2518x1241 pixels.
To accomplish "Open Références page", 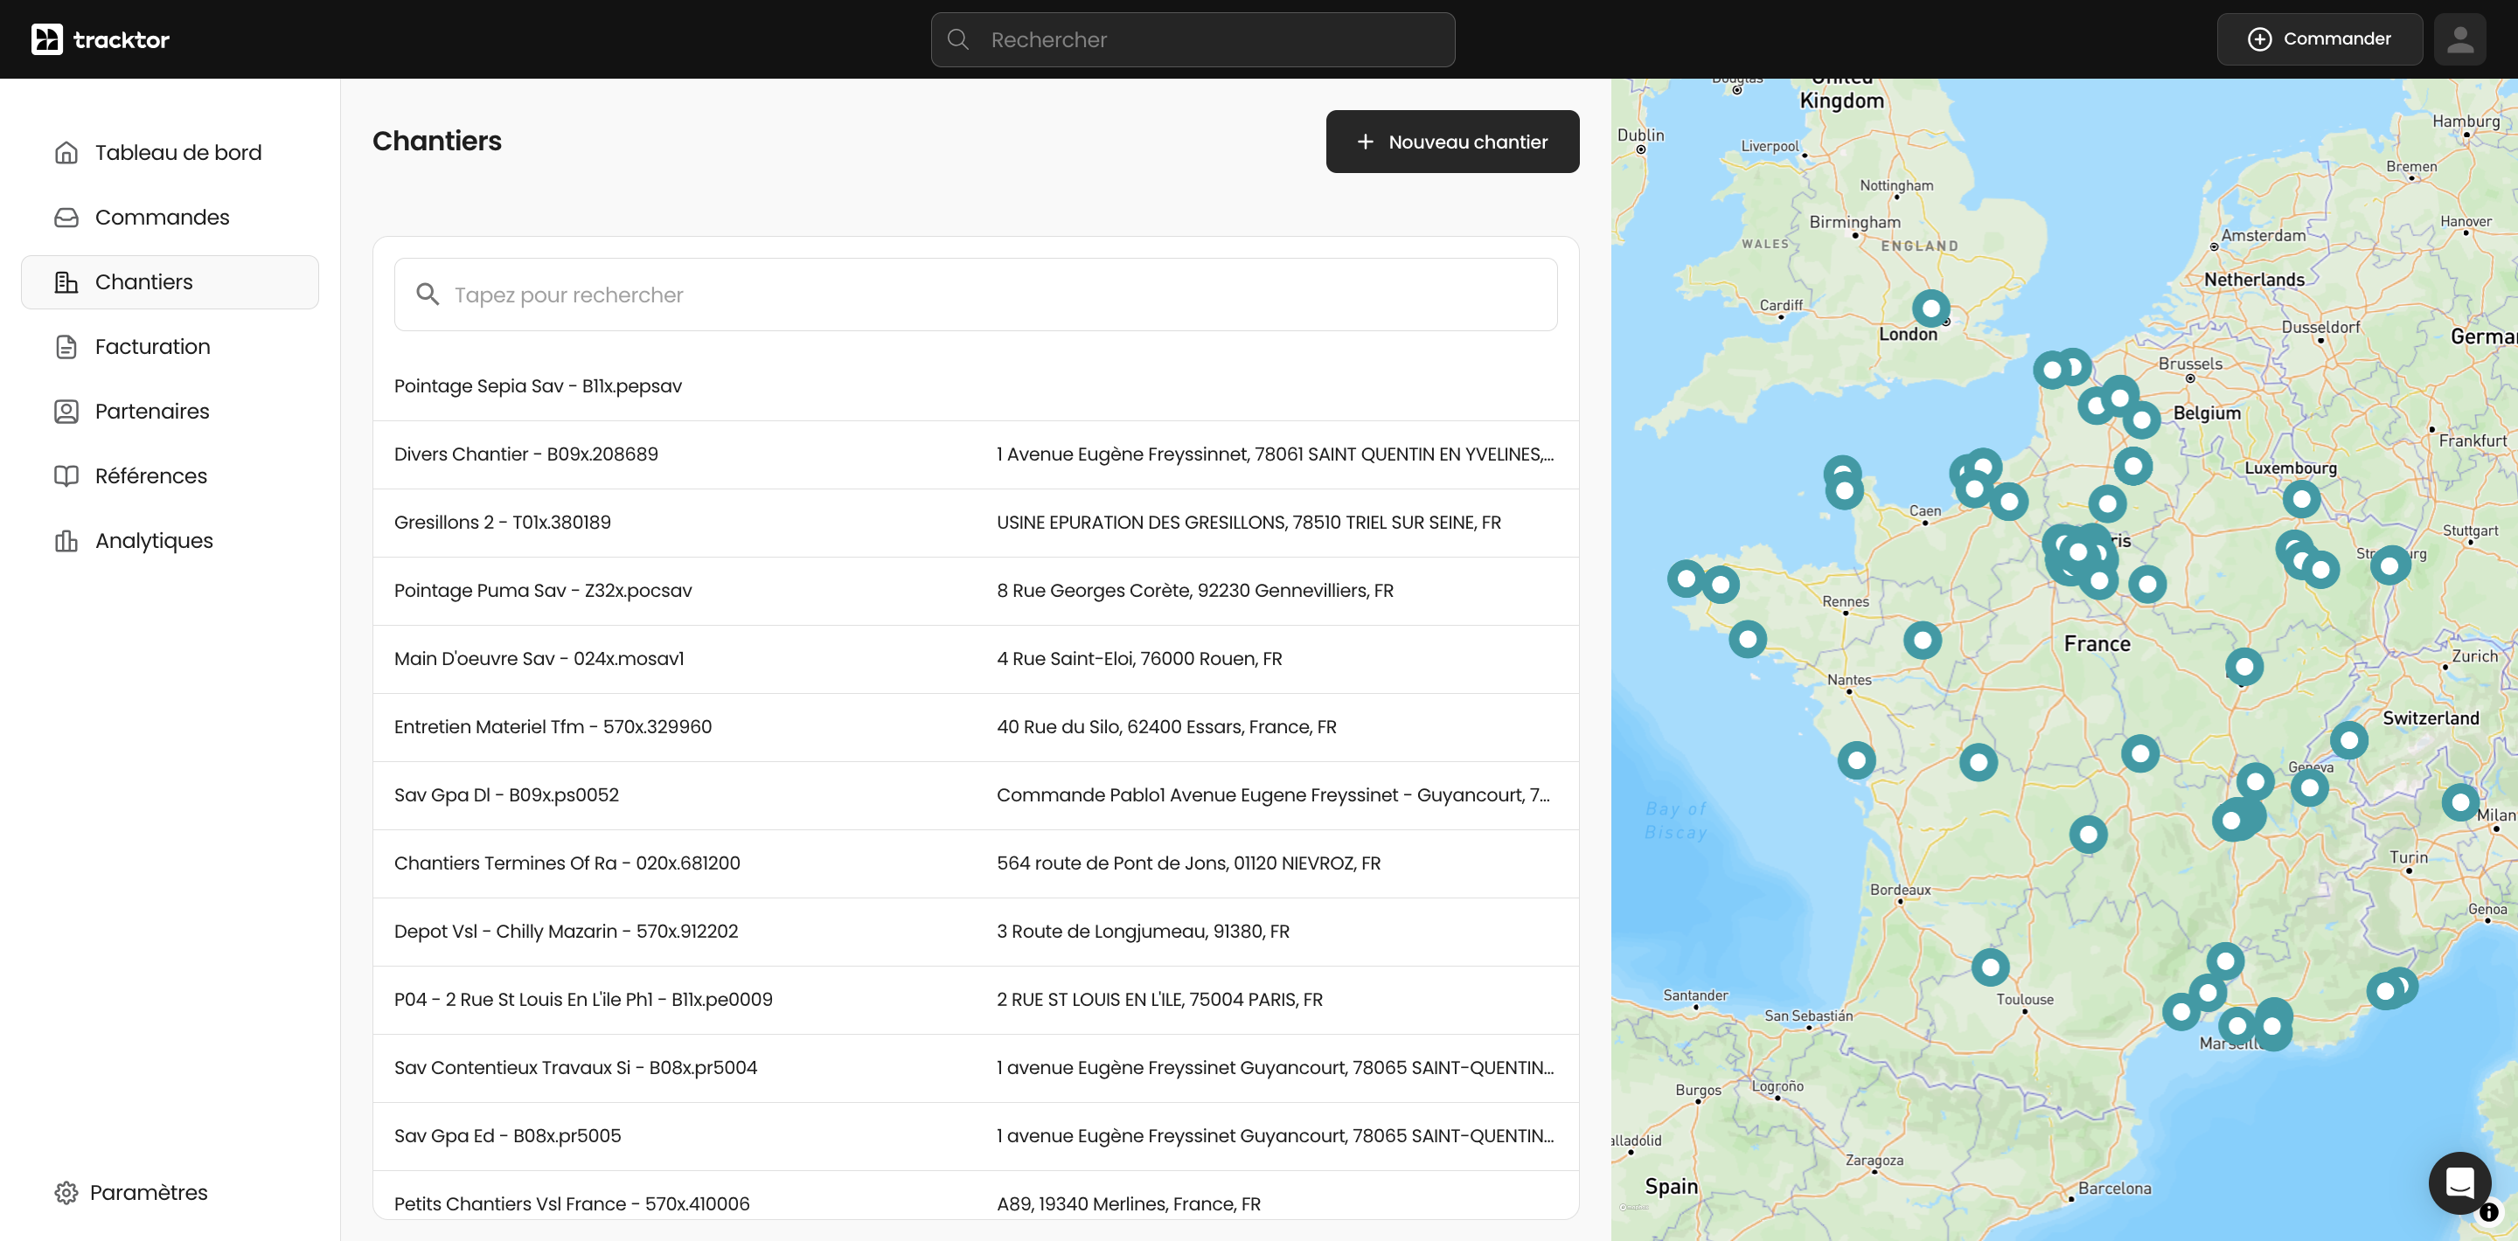I will [x=170, y=475].
